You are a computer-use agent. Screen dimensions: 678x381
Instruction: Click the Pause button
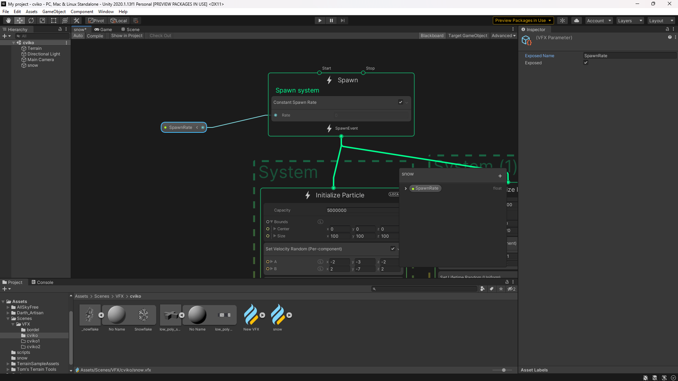[331, 20]
